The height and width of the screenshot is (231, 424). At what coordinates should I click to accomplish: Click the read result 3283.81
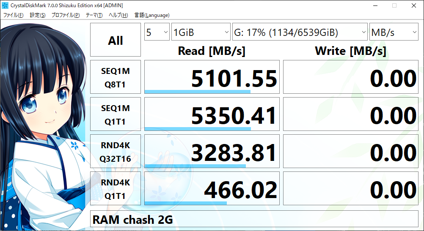[212, 151]
